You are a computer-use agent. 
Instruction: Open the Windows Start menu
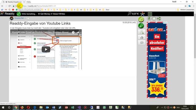[x=3, y=107]
